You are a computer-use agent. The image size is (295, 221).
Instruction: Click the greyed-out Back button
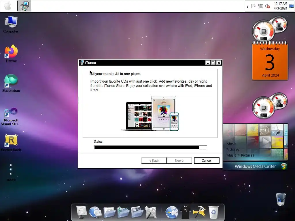coord(154,161)
